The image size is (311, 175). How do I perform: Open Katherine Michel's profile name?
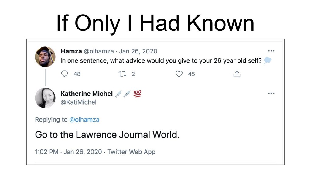pos(87,94)
